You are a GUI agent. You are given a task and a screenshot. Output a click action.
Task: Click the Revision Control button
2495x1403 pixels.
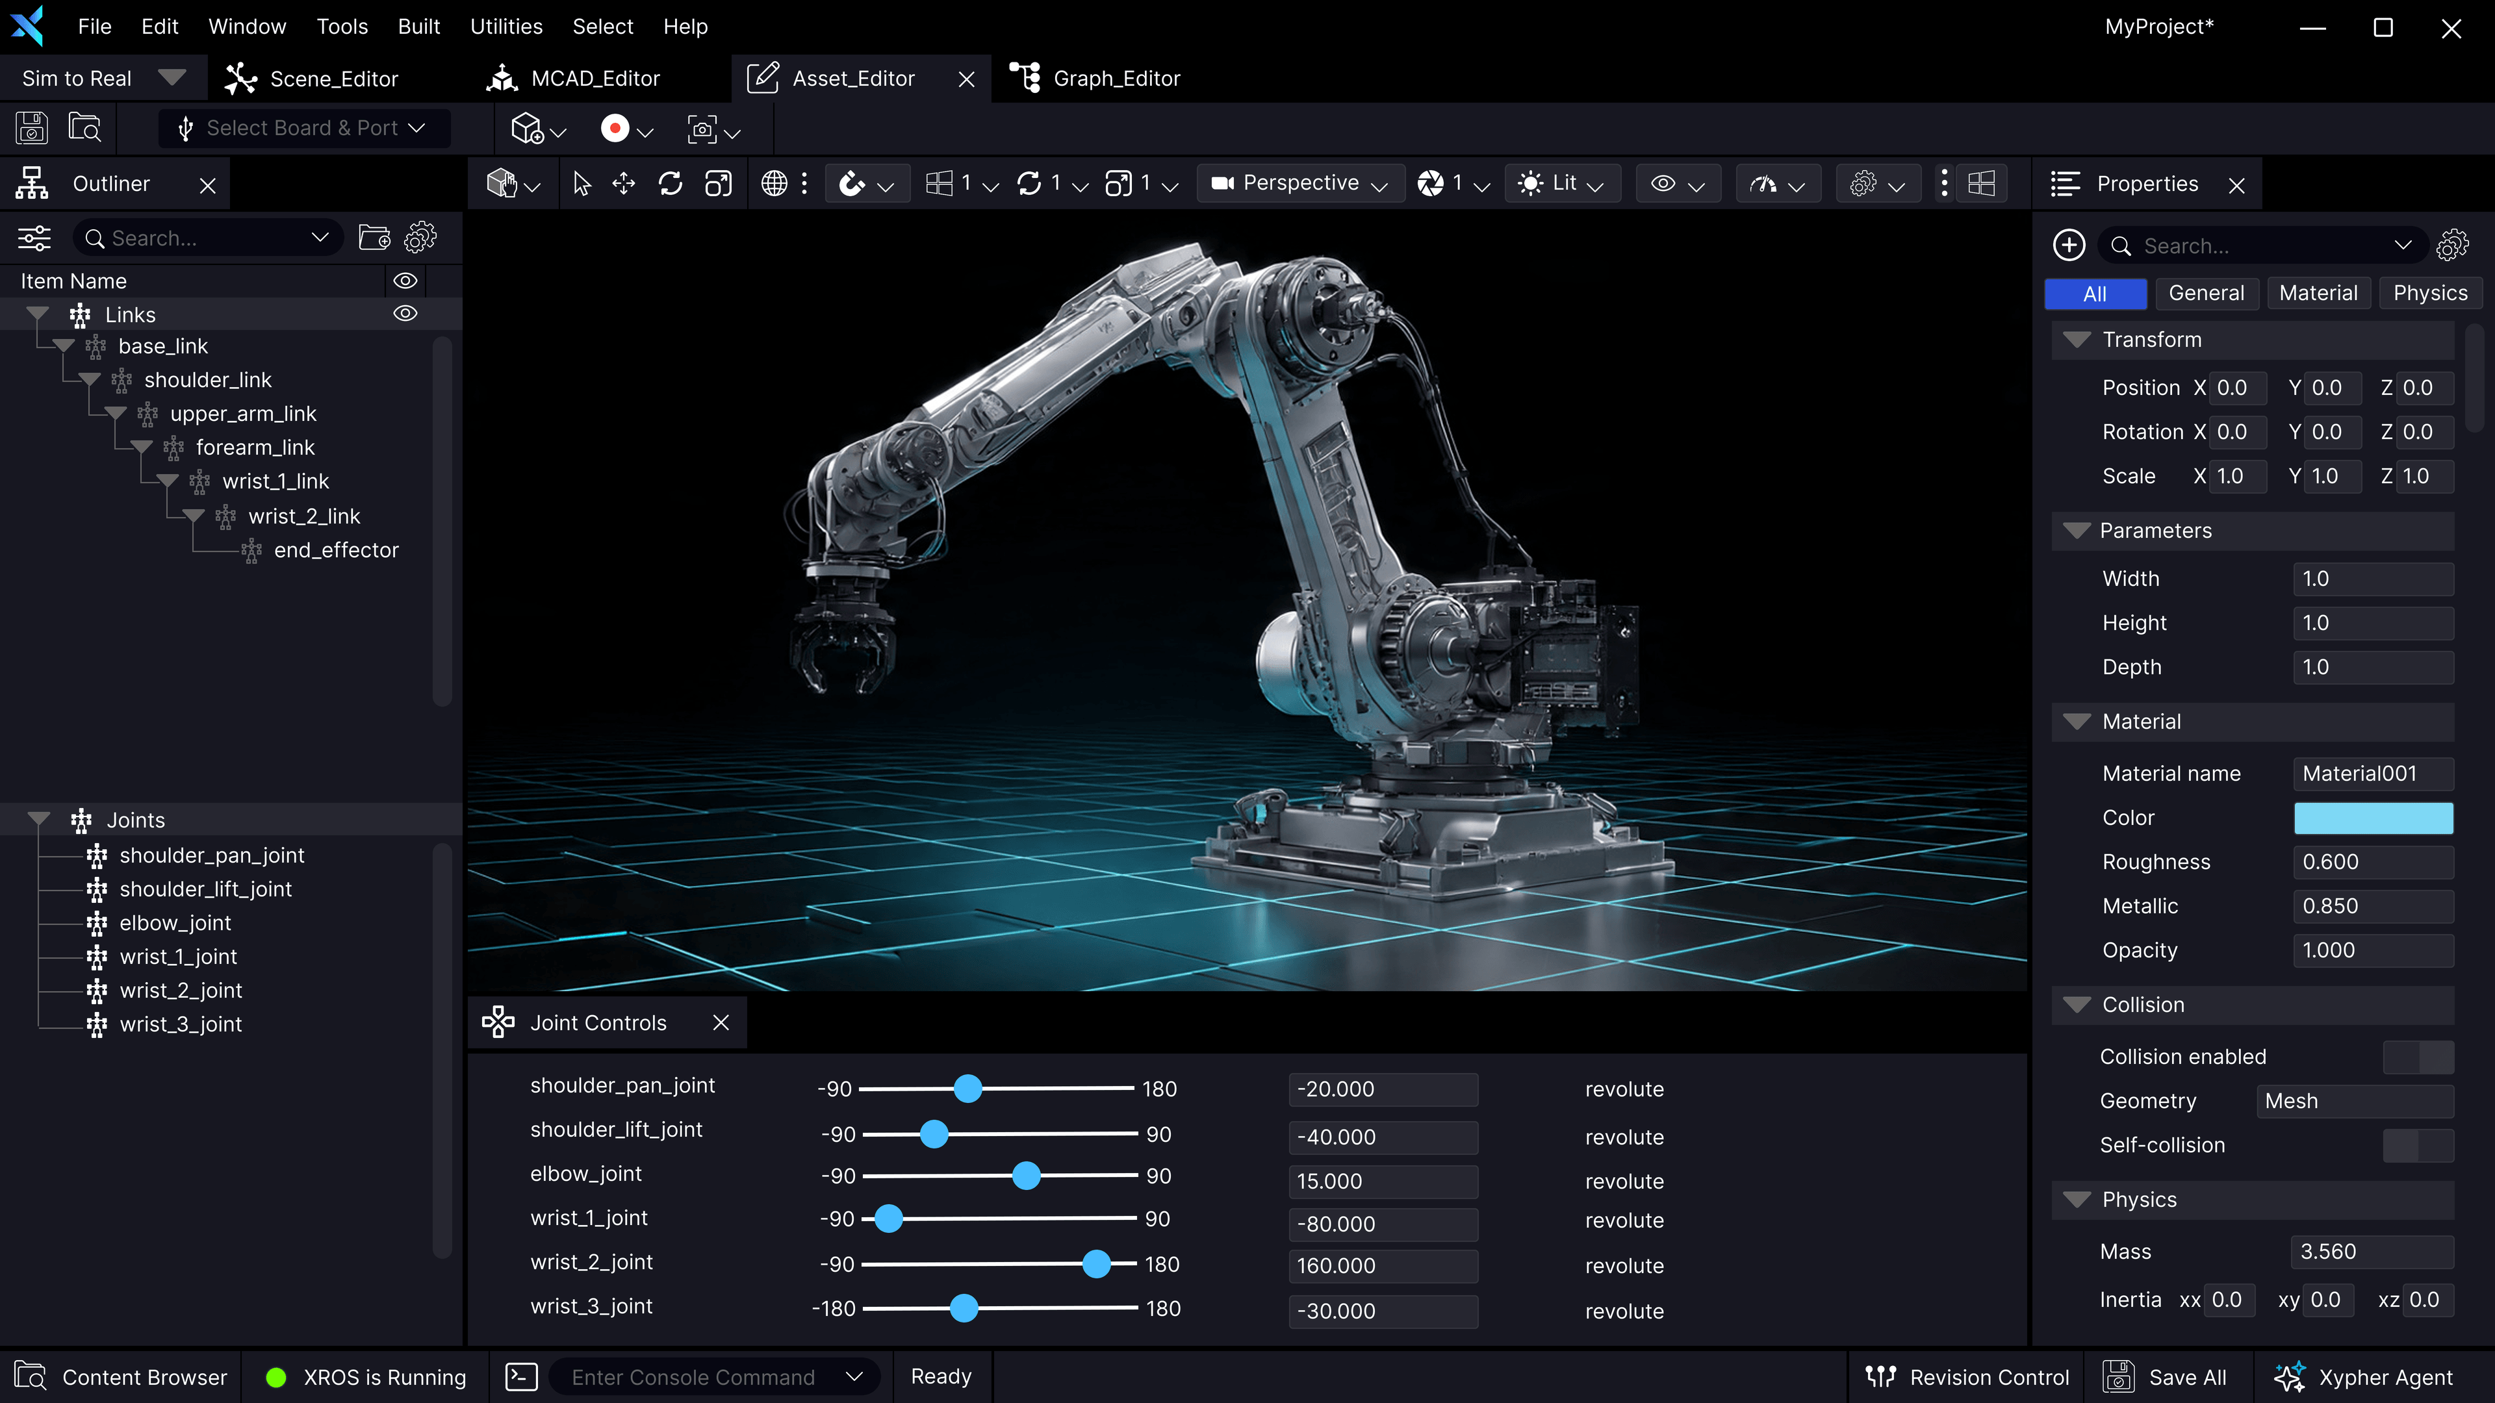(x=1967, y=1377)
